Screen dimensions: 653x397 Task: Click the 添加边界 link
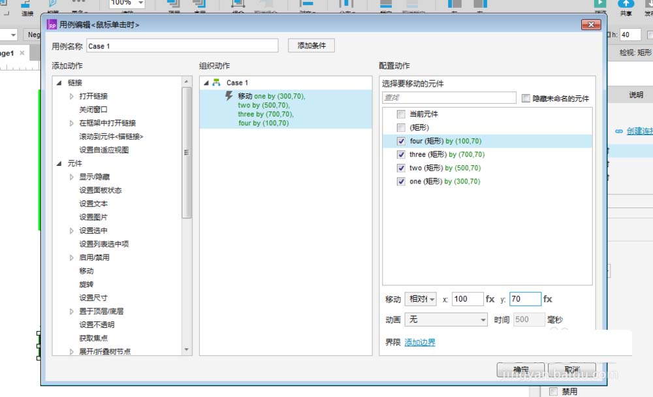[419, 341]
